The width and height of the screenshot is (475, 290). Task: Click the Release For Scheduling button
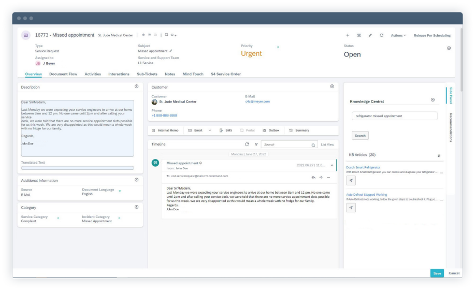tap(432, 36)
